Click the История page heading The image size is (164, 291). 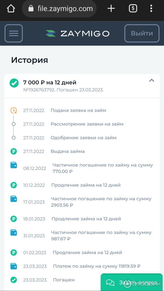(x=30, y=60)
